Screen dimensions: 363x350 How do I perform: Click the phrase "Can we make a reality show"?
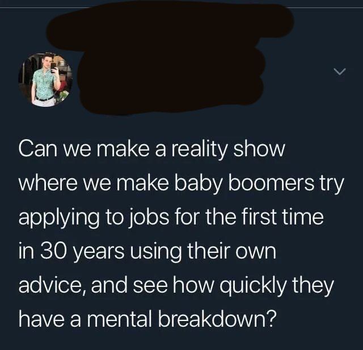(151, 149)
